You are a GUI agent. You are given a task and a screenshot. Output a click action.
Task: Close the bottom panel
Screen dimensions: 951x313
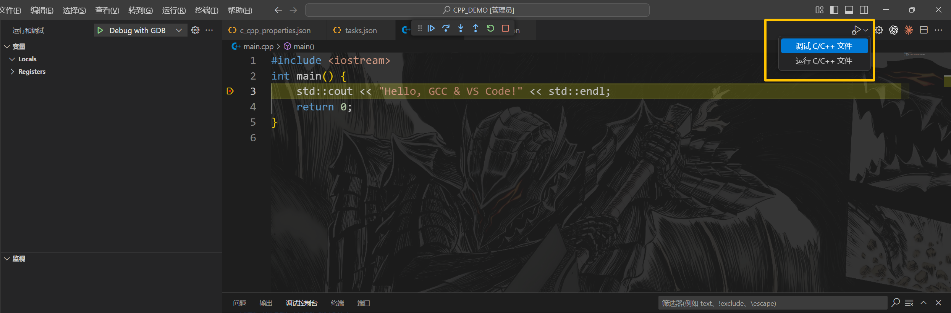(938, 303)
